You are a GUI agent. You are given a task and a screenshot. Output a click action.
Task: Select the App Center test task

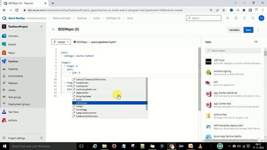coord(233,105)
